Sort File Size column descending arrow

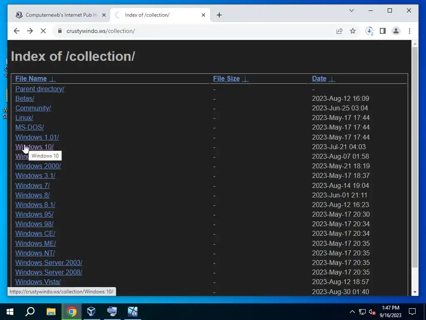click(x=245, y=79)
